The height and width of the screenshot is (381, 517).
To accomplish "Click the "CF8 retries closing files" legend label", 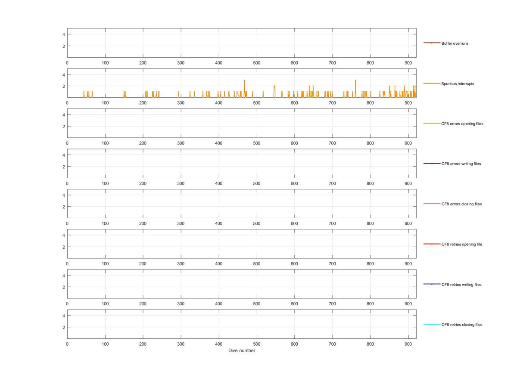I will click(x=462, y=325).
